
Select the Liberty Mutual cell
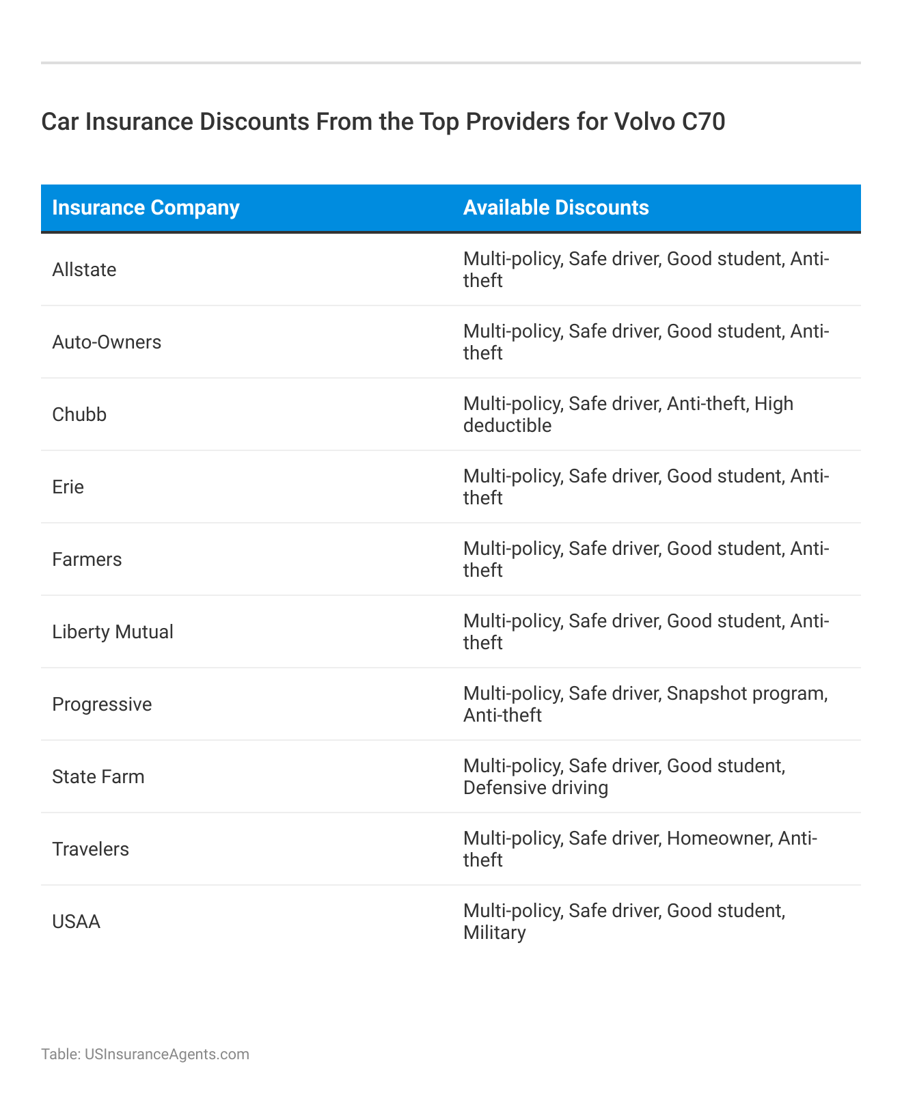click(x=113, y=632)
